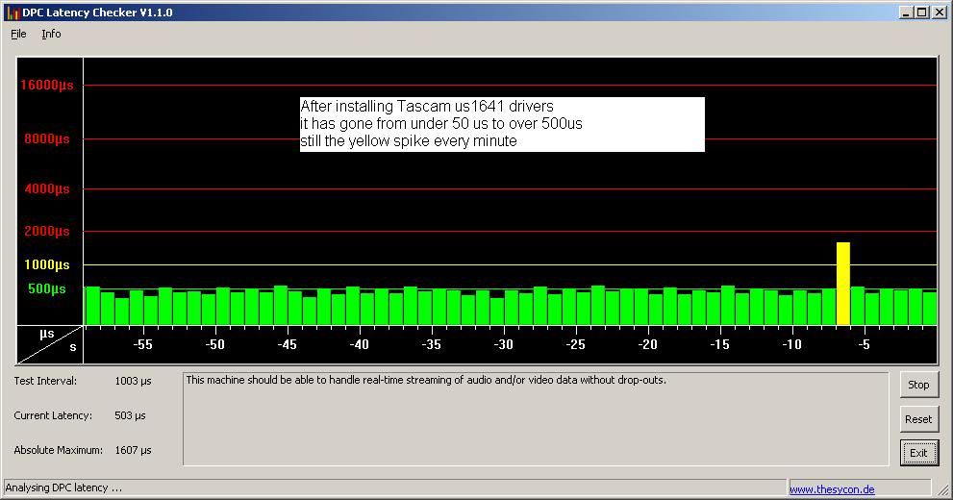Minimize the DPC Latency Checker window
953x500 pixels.
907,12
